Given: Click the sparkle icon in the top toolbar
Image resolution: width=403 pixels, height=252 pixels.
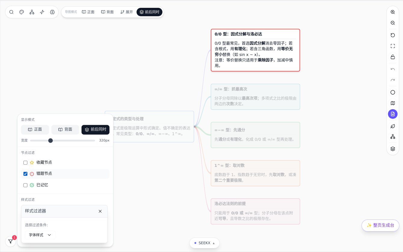Looking at the screenshot, I should click(x=42, y=12).
